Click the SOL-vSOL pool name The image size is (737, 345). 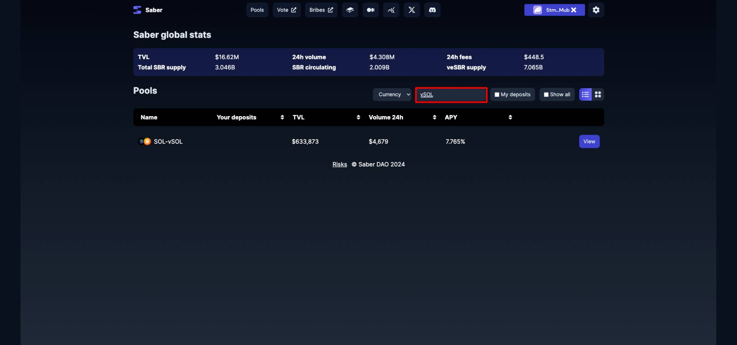[x=168, y=141]
